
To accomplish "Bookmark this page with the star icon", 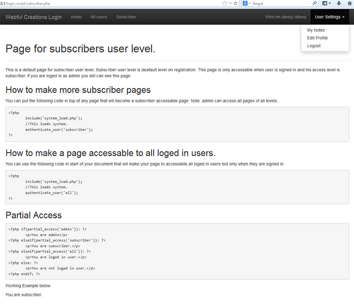I will (x=225, y=3).
